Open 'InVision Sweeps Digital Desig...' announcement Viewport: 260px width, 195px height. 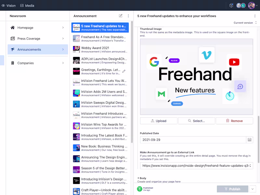100,104
